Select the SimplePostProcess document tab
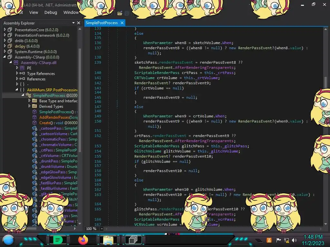Viewport: 330px width, 247px height. (x=102, y=23)
